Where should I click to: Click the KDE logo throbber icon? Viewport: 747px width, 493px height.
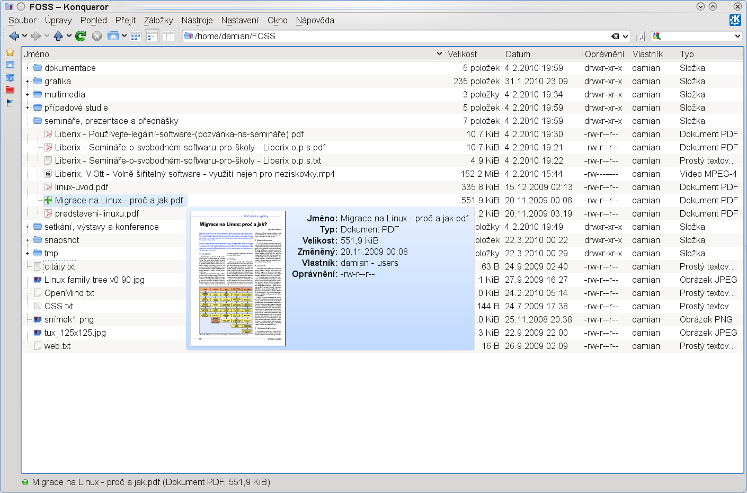point(735,20)
